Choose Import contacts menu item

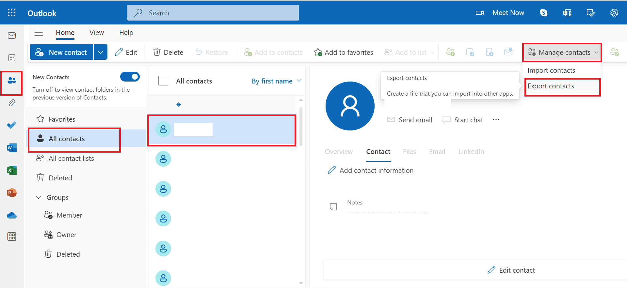(551, 70)
